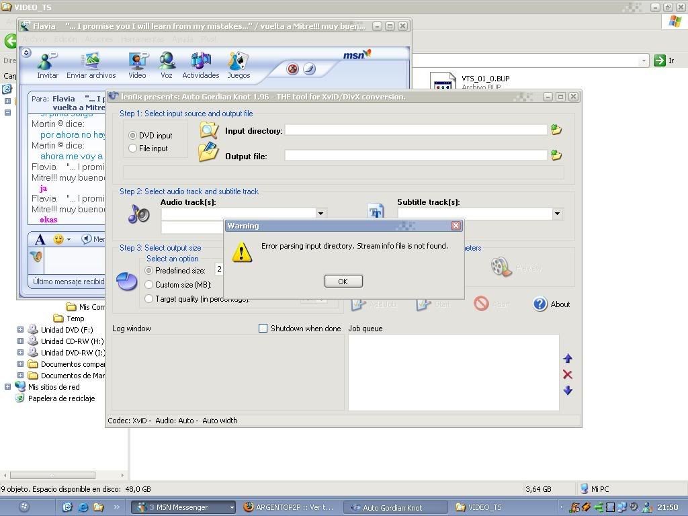Viewport: 688px width, 516px height.
Task: Click the Start job icon
Action: click(x=423, y=304)
